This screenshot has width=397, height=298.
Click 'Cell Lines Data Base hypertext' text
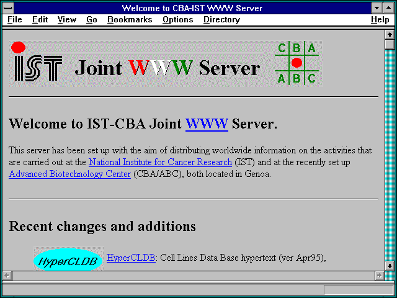click(x=218, y=258)
